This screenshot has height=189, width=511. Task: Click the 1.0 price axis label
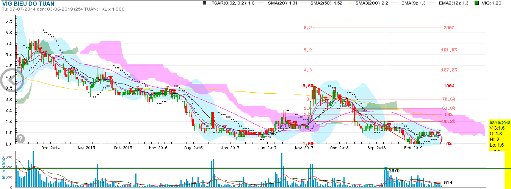(9, 144)
